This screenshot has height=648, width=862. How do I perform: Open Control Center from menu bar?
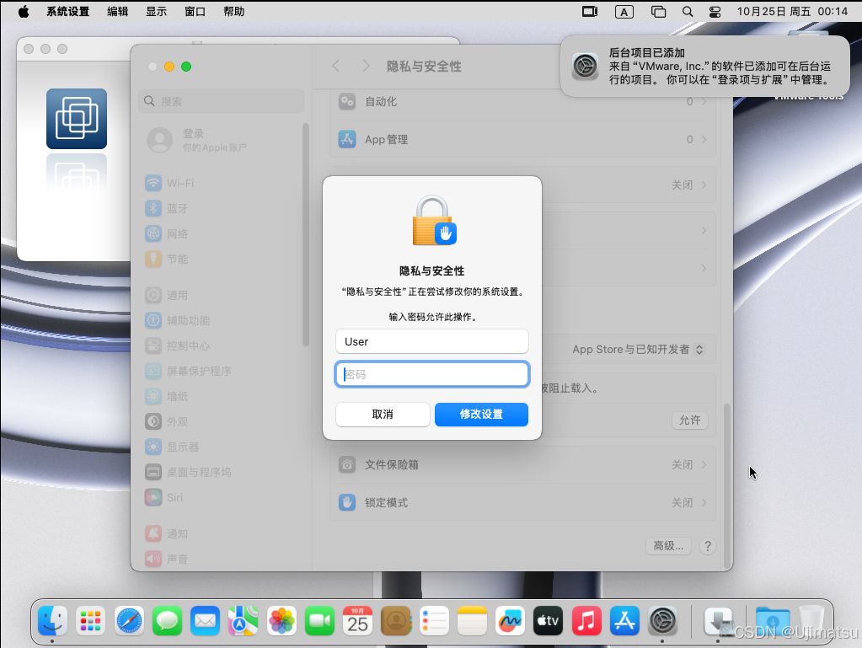tap(715, 12)
